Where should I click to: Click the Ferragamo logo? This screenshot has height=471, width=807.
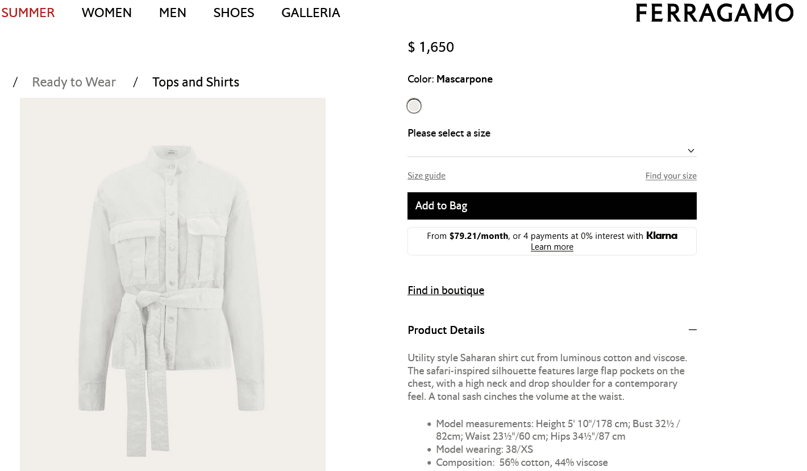pyautogui.click(x=714, y=13)
